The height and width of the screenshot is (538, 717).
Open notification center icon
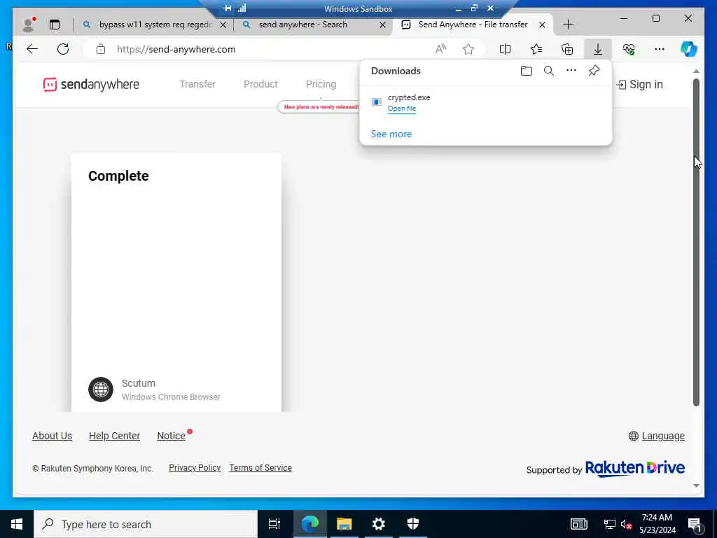(x=695, y=524)
